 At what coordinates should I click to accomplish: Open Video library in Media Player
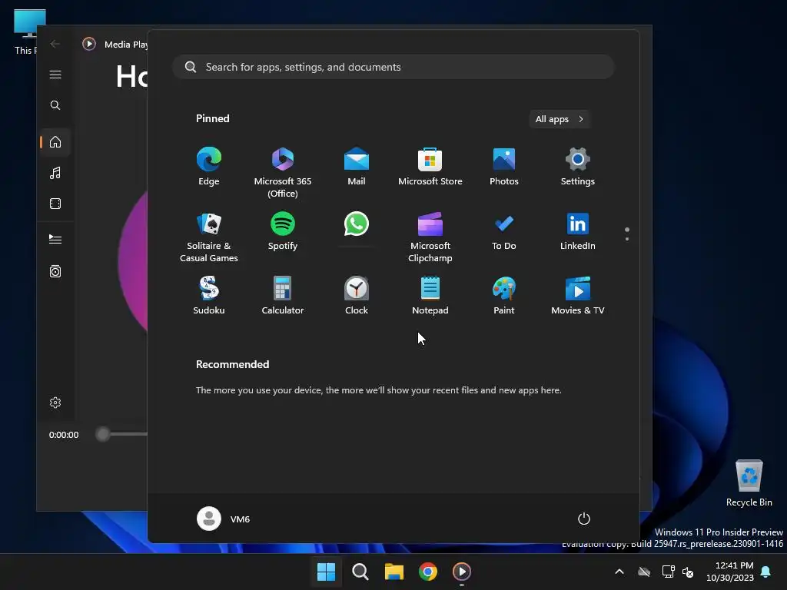click(55, 204)
